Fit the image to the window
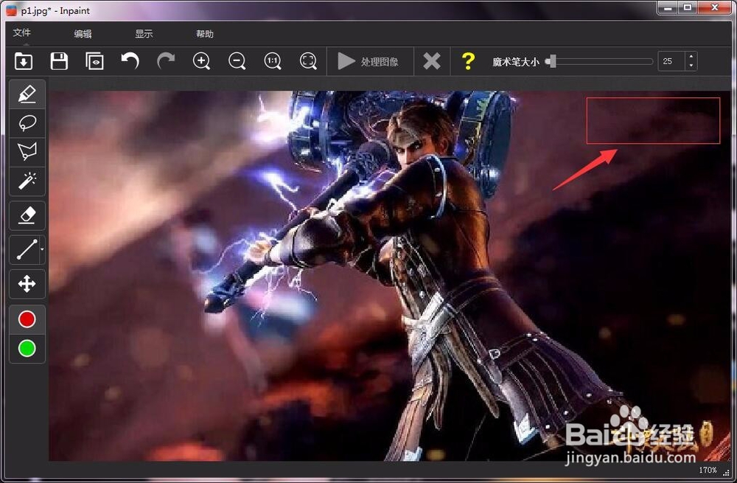 (x=308, y=61)
